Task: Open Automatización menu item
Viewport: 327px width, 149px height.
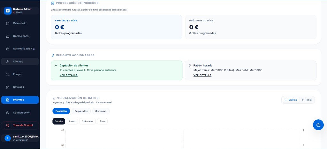Action: tap(20, 49)
